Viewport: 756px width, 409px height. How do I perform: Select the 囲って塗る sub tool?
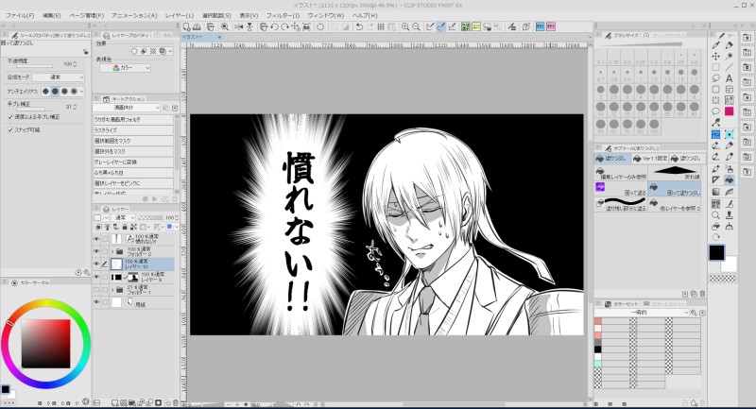621,188
